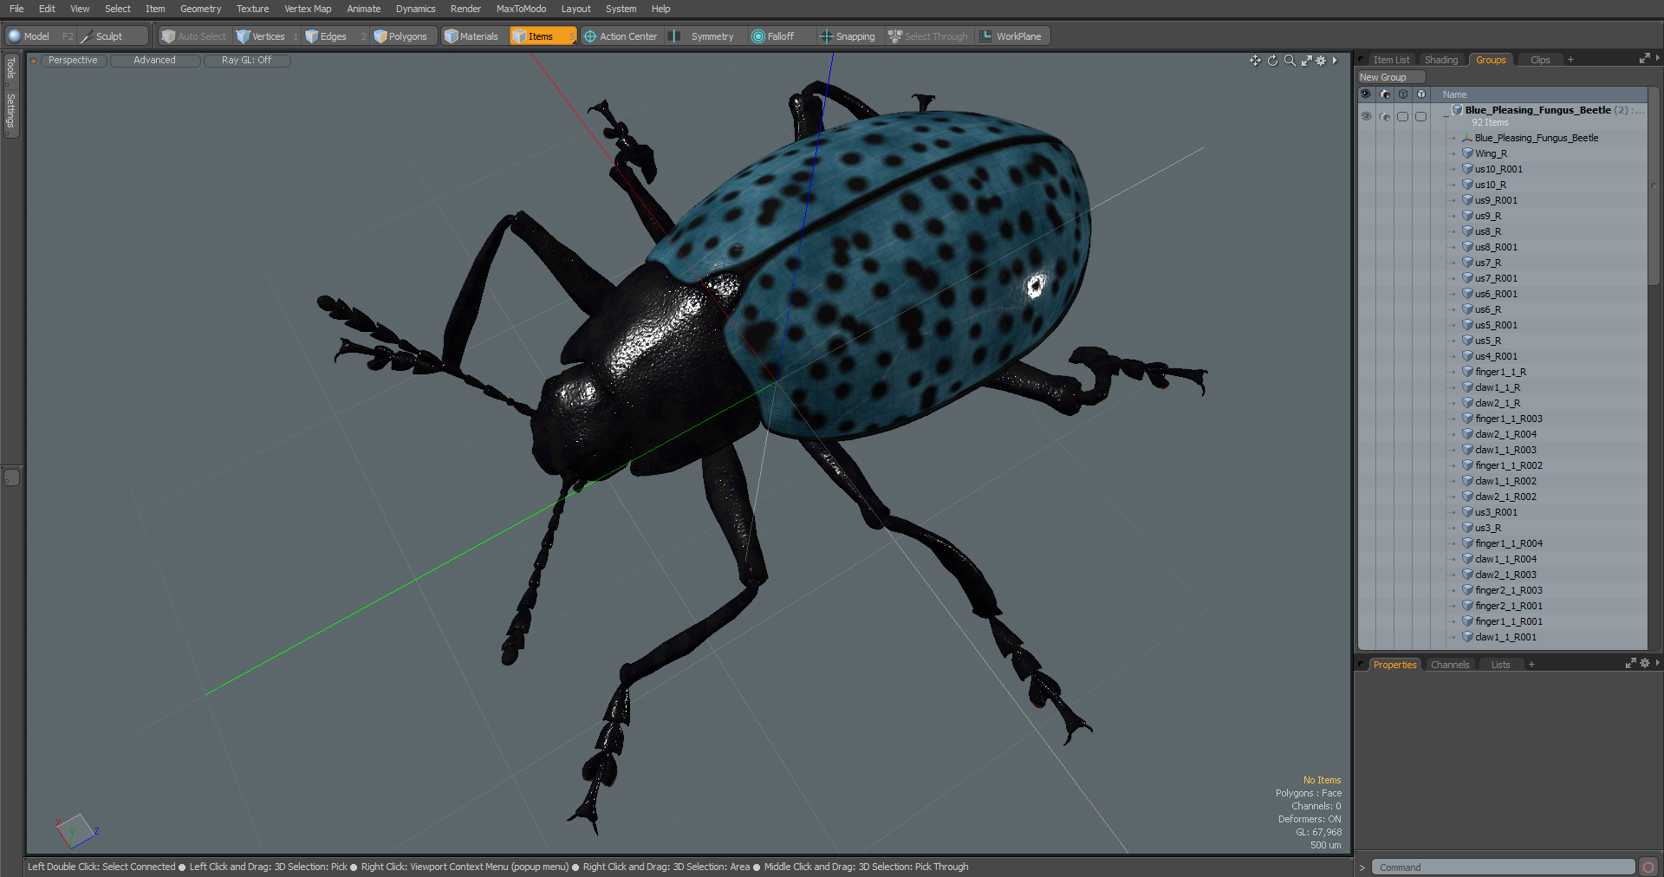
Task: Toggle Select Through
Action: point(928,36)
